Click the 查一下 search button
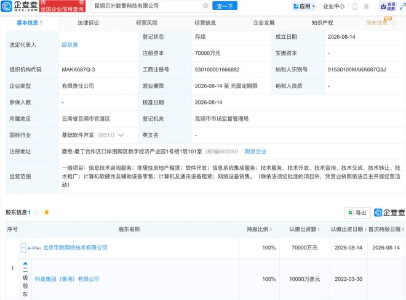 point(225,6)
